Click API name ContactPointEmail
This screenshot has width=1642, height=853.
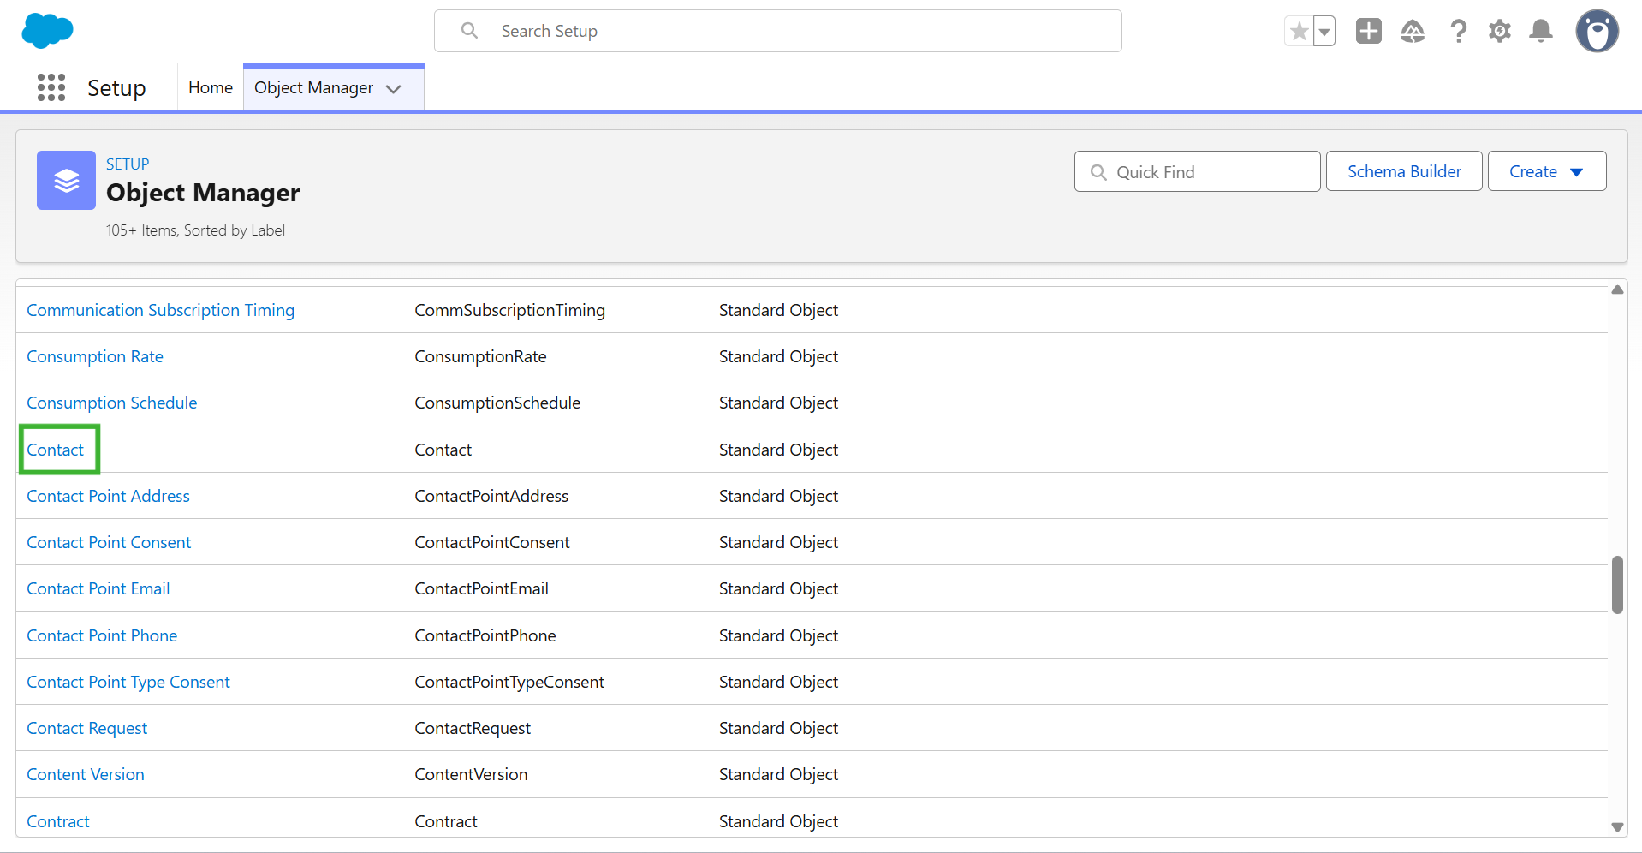click(x=481, y=588)
